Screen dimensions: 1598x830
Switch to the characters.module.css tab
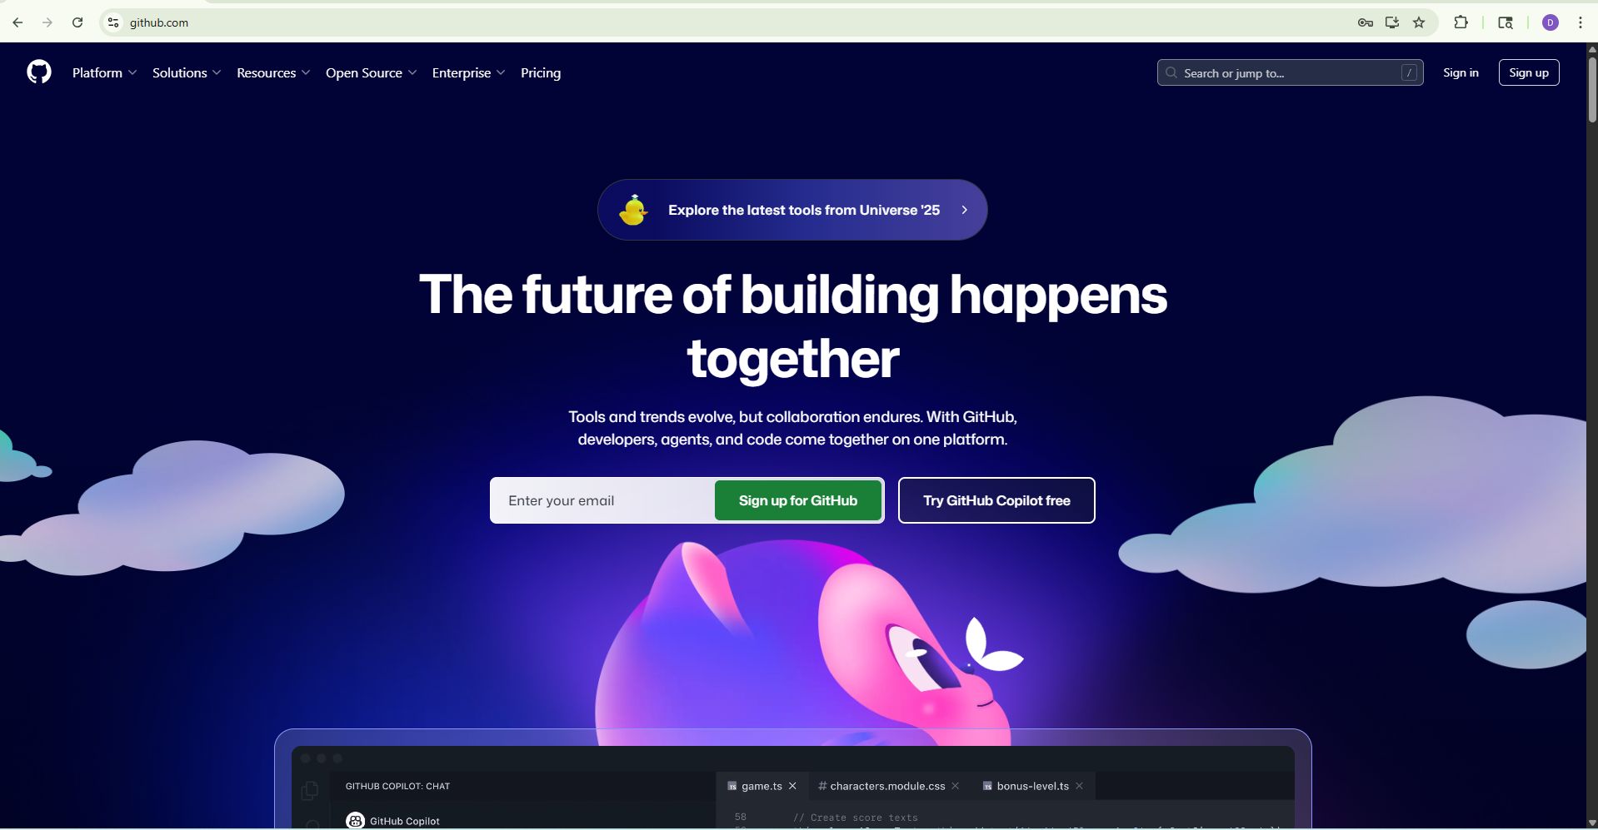pos(888,786)
